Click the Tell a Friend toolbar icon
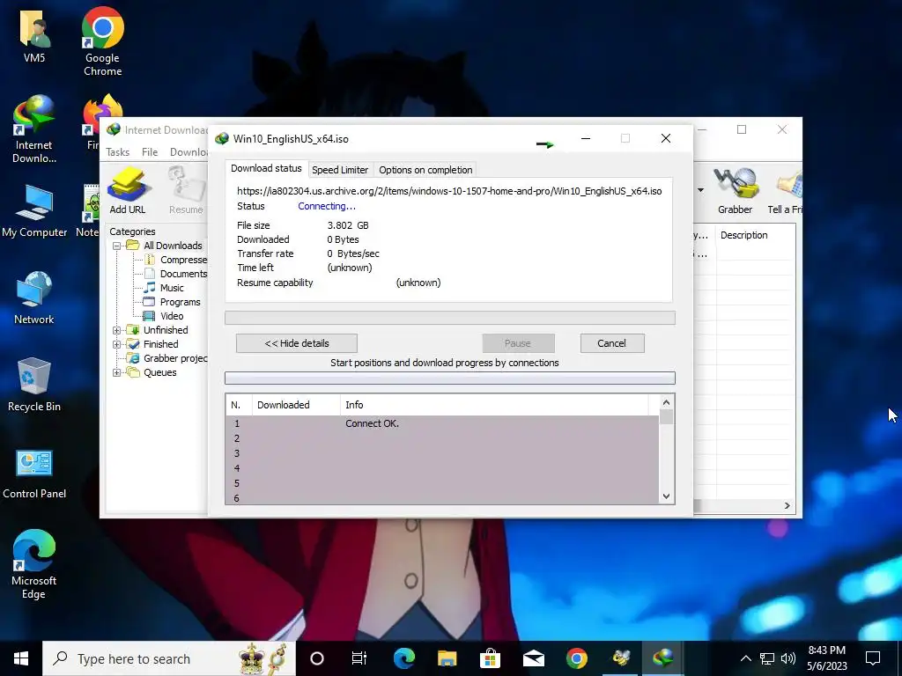 785,191
